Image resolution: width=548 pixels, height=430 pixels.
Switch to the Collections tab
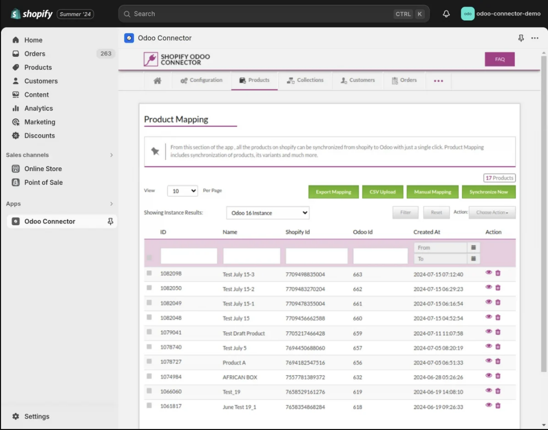pos(305,80)
